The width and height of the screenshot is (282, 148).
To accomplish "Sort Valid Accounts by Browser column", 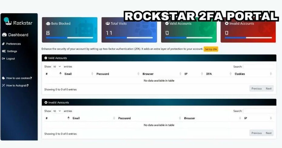I will pyautogui.click(x=162, y=74).
